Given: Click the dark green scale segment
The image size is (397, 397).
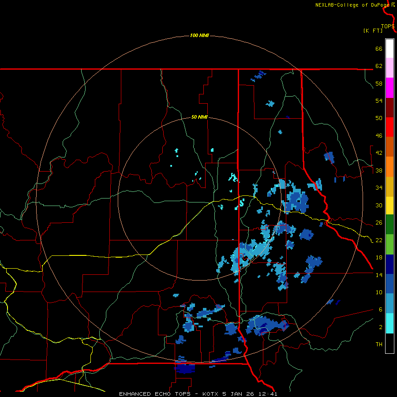Looking at the screenshot, I should point(390,225).
